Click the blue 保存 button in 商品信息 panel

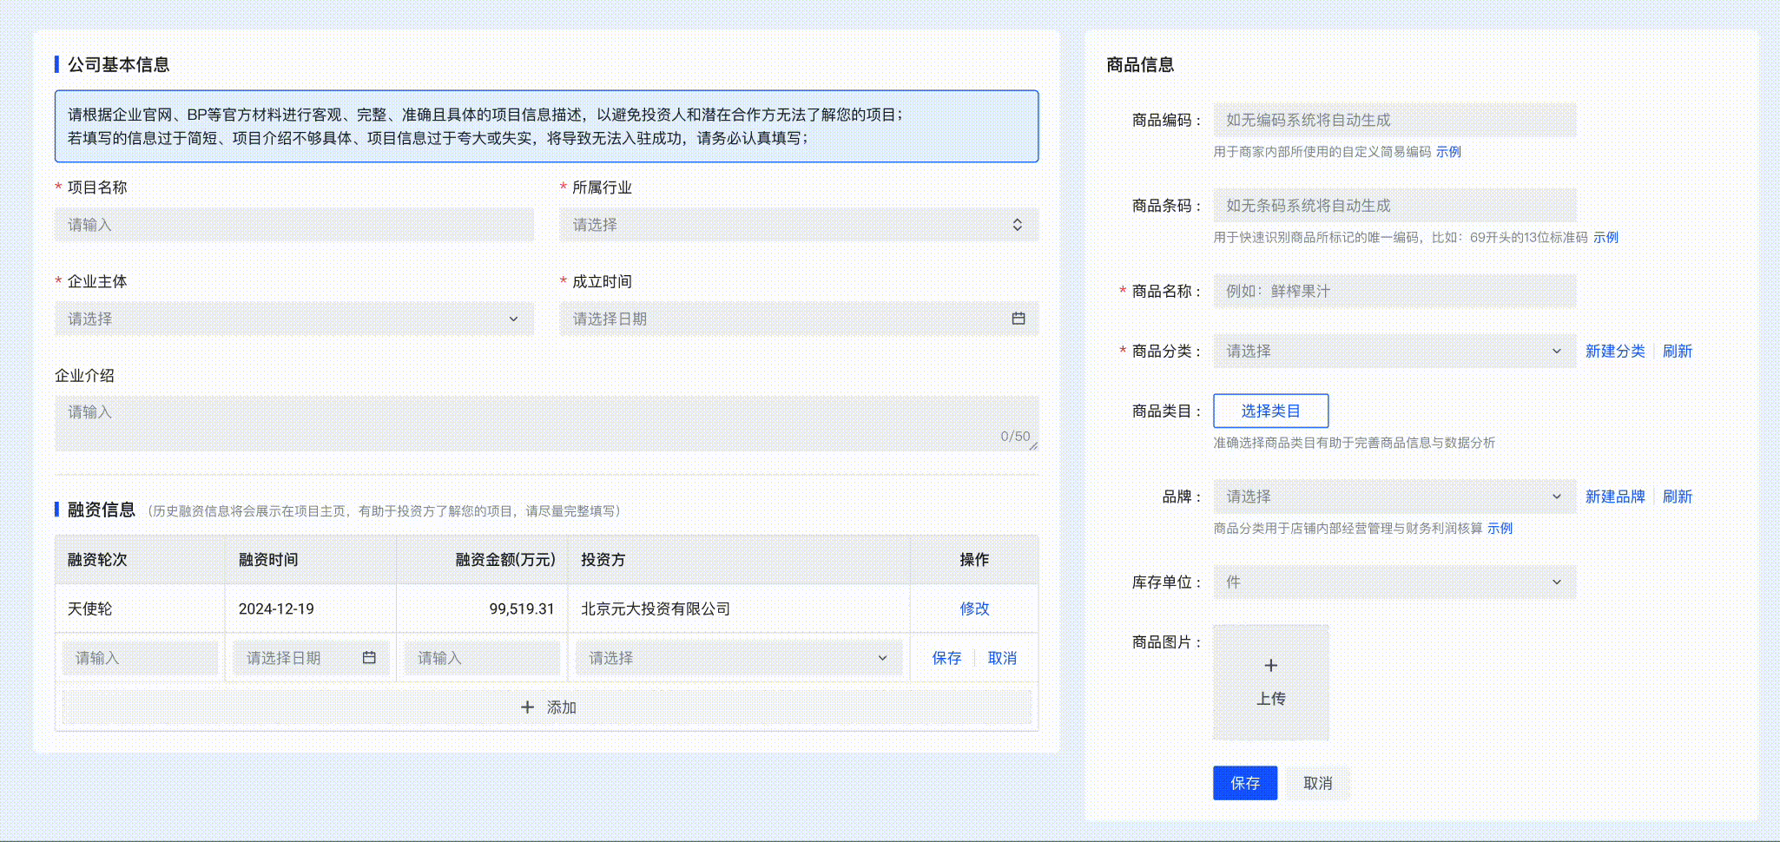(1244, 782)
